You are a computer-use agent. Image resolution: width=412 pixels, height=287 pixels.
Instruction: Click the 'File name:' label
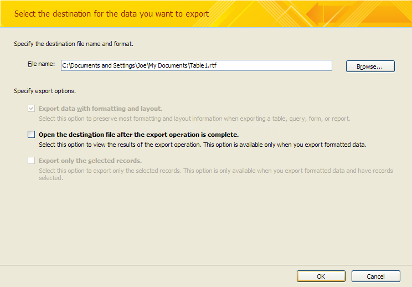[41, 64]
